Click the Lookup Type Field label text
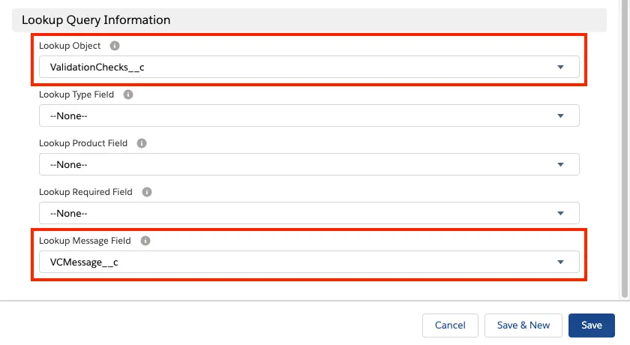This screenshot has height=345, width=630. pyautogui.click(x=76, y=94)
